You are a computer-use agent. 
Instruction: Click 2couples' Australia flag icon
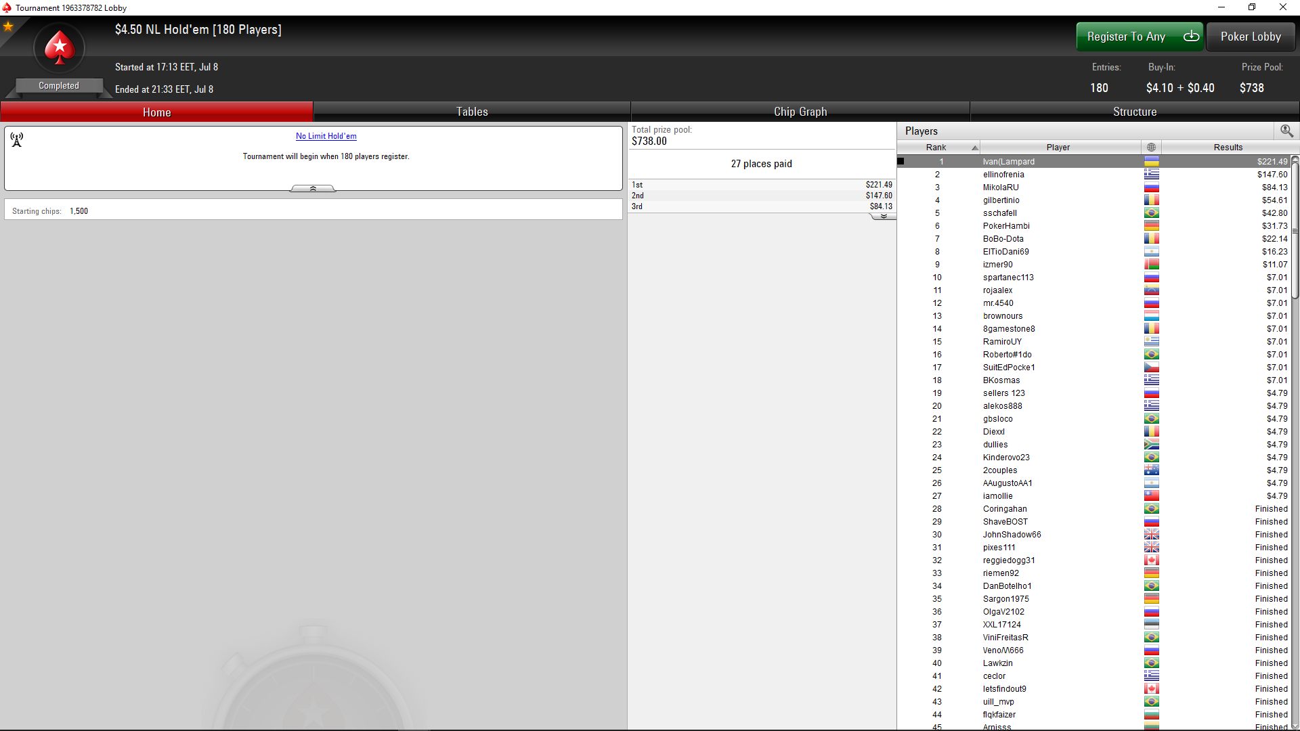click(1151, 470)
